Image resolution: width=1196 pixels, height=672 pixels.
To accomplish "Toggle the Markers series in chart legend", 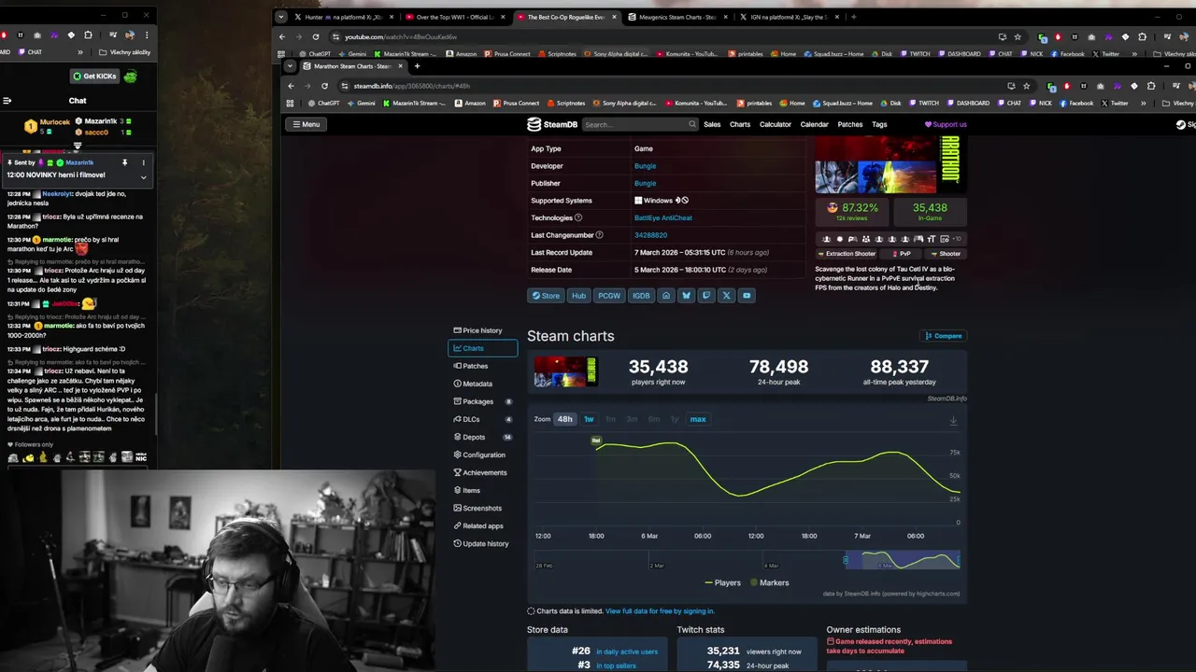I will [x=770, y=582].
